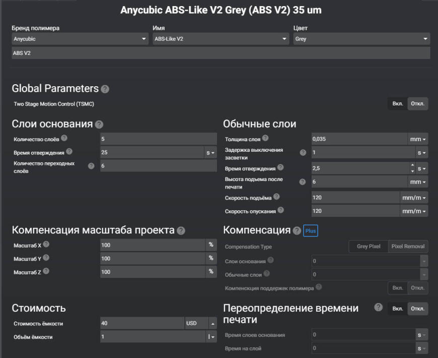Click help icon beside Слои основания heading

click(x=99, y=125)
